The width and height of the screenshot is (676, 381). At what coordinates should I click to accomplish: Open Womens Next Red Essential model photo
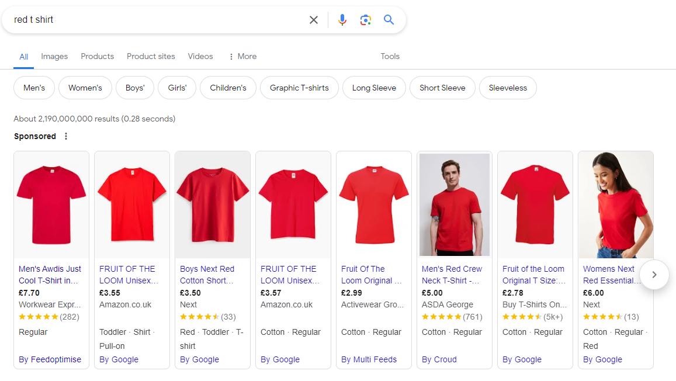616,205
